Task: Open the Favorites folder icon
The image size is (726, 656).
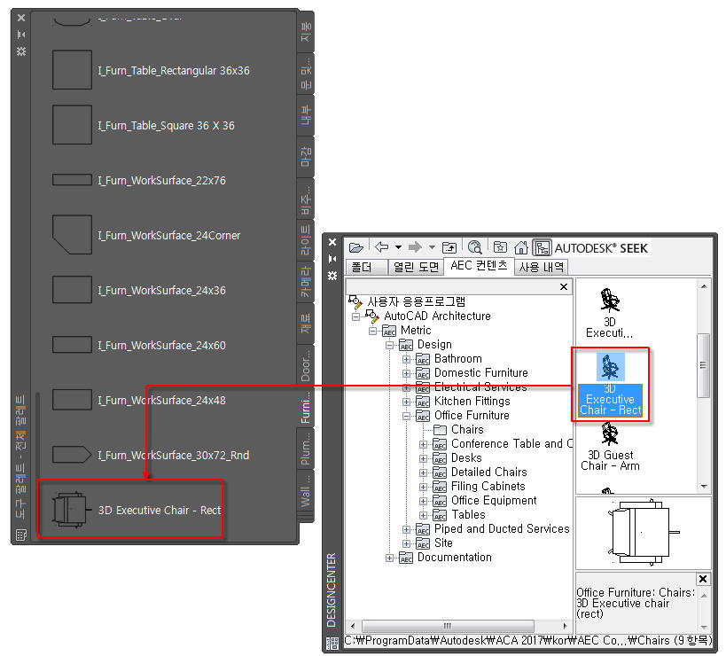Action: pyautogui.click(x=500, y=247)
